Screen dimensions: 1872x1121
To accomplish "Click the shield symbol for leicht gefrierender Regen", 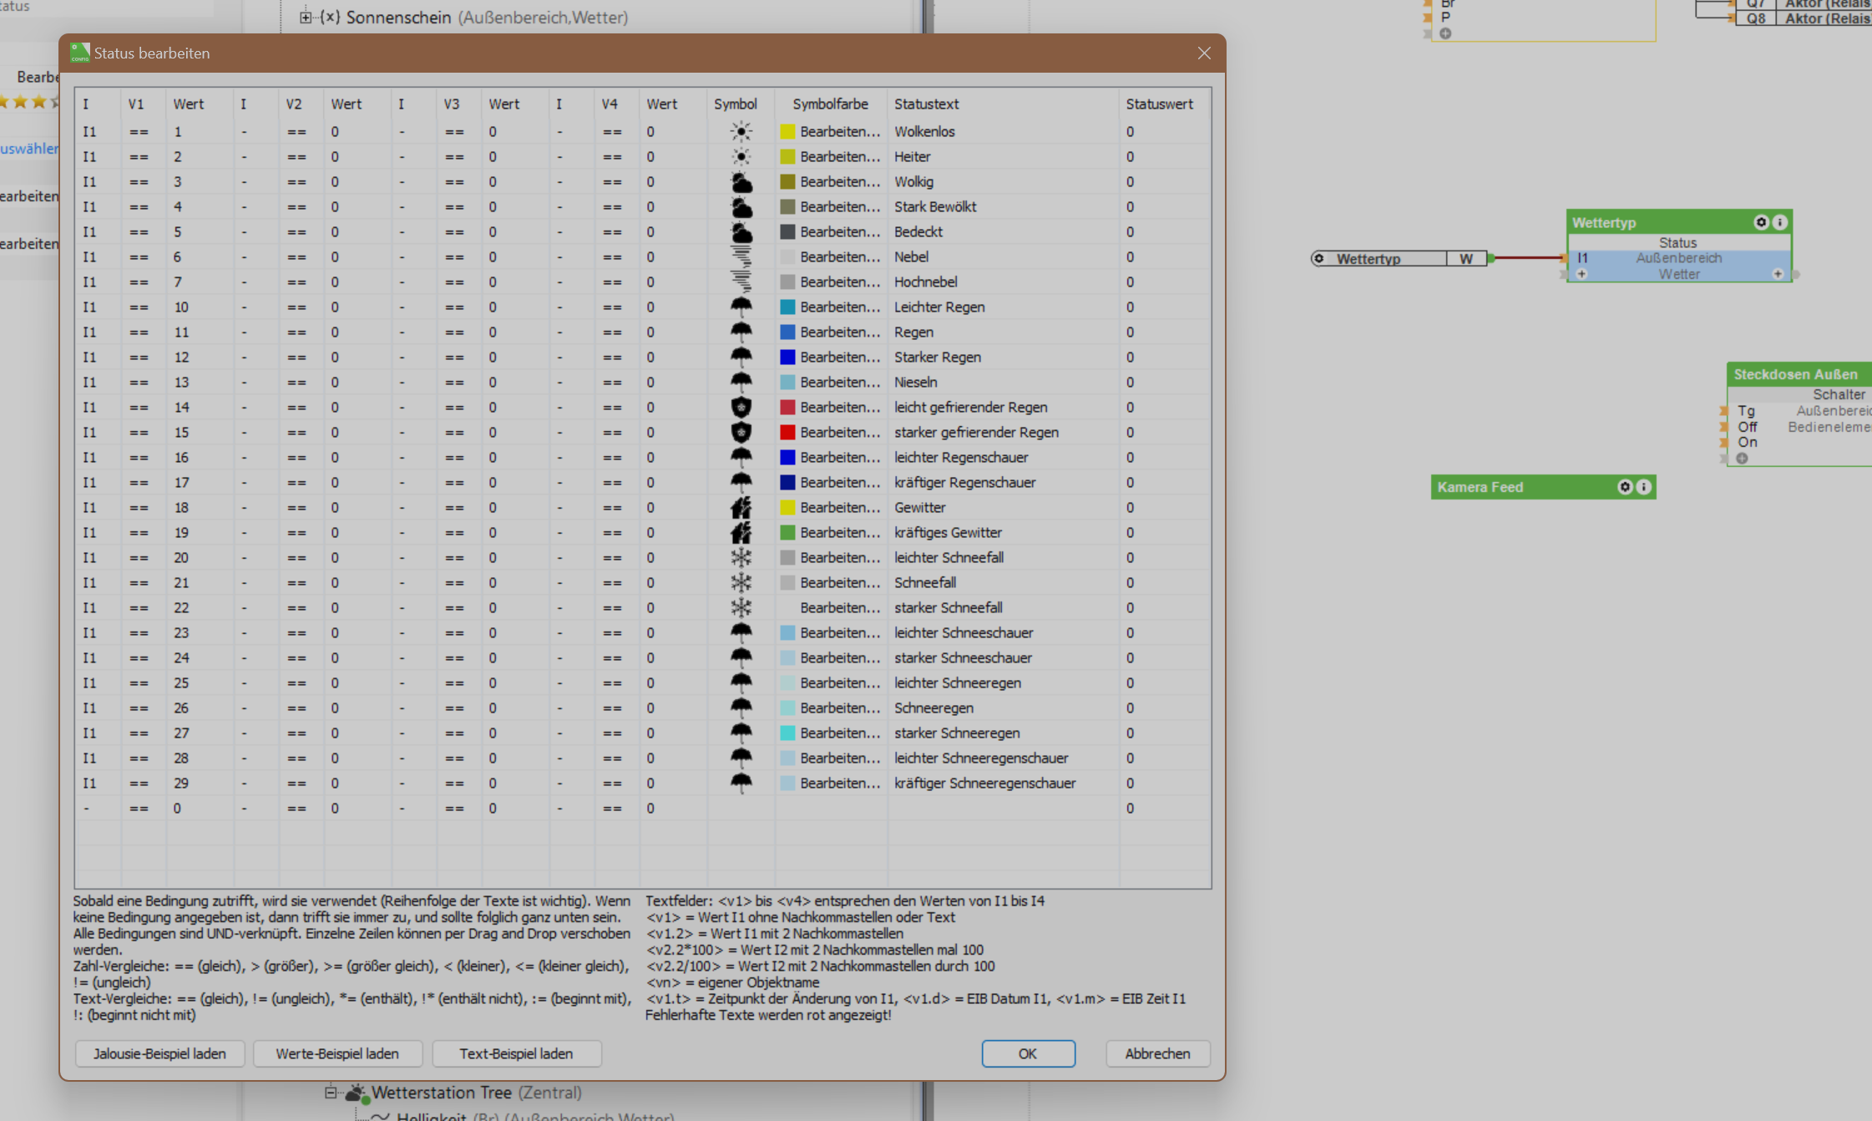I will tap(741, 407).
